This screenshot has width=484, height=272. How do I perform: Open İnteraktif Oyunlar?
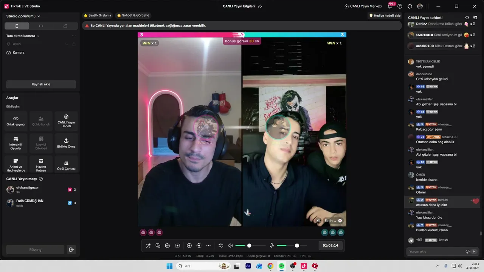coord(16,143)
